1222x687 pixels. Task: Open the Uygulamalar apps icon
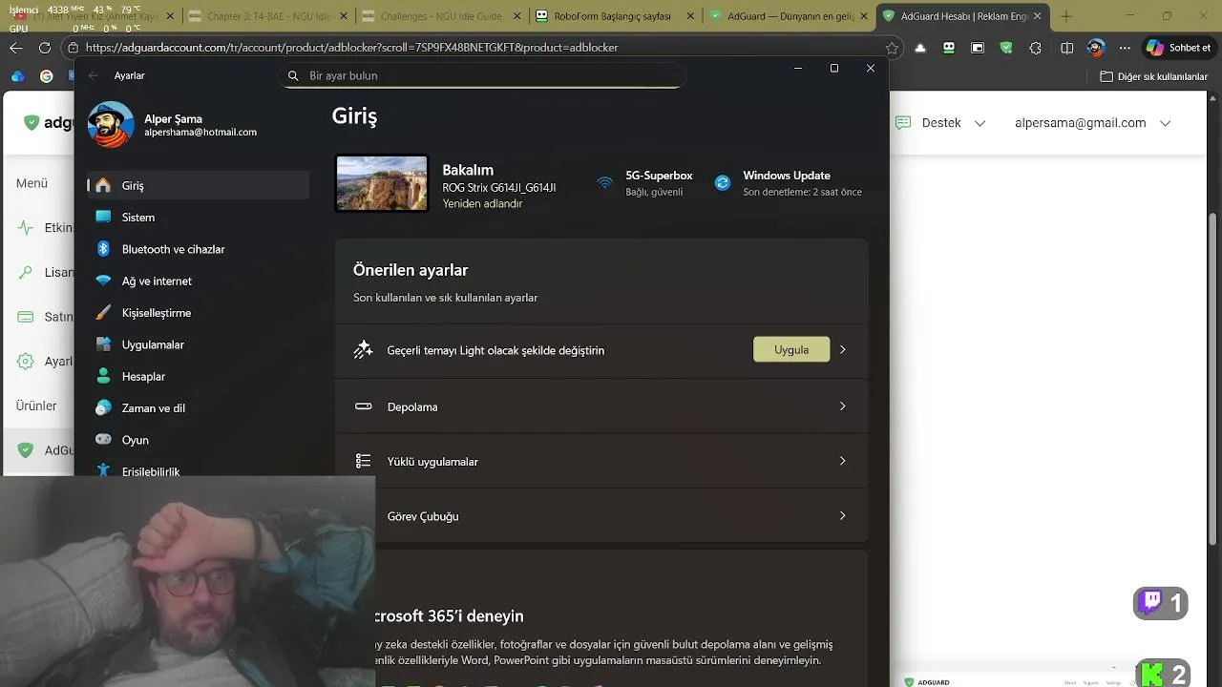[x=103, y=344]
